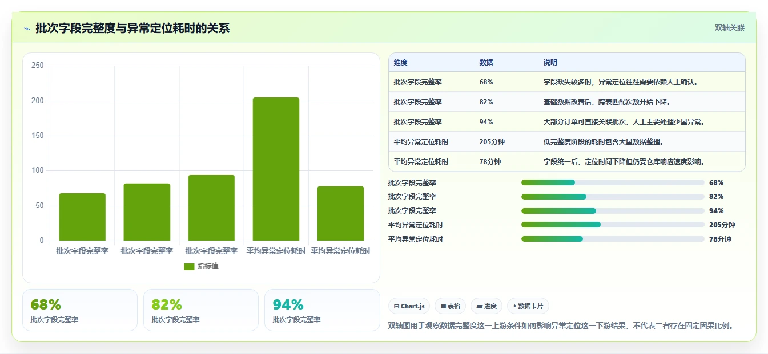Open the 68% stat card

(x=80, y=310)
